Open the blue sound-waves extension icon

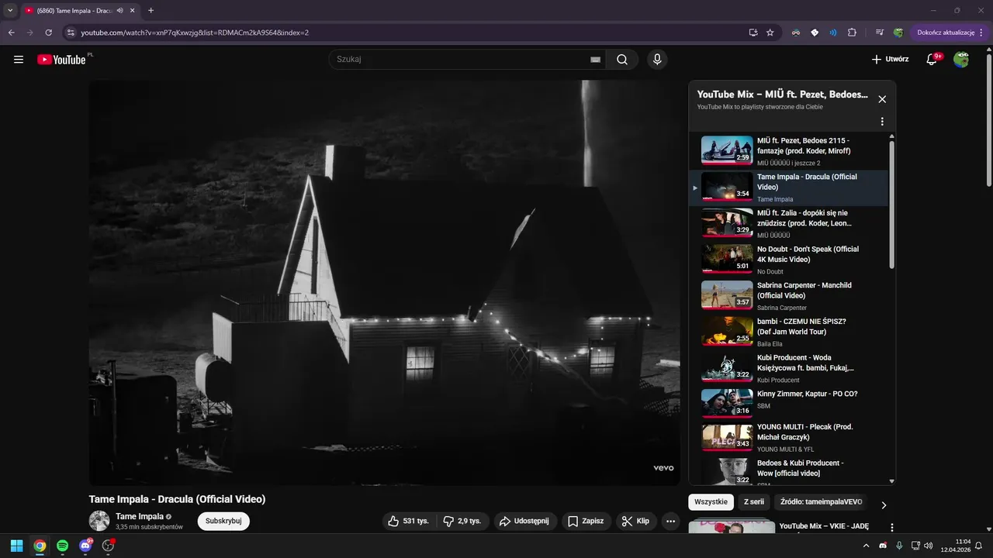833,33
